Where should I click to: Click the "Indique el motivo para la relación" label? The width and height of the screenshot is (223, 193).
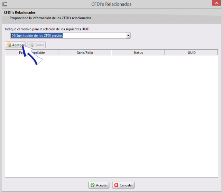(47, 29)
